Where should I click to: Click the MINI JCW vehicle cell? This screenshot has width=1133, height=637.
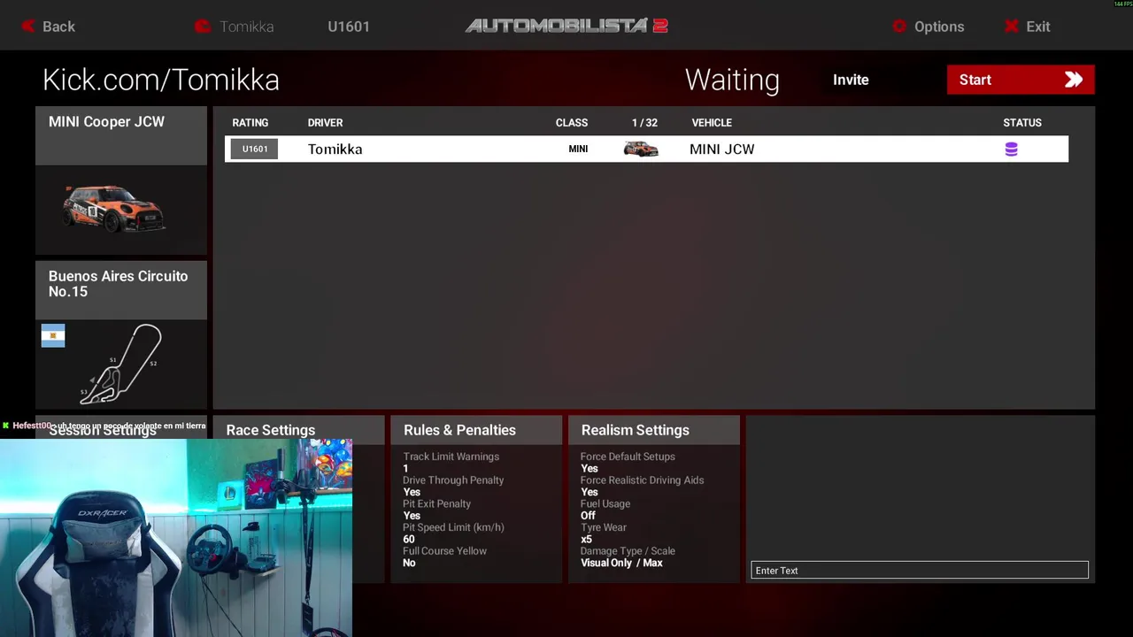pyautogui.click(x=722, y=149)
